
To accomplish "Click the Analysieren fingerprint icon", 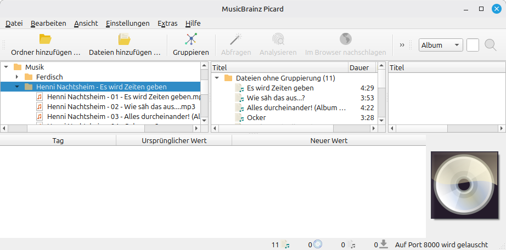I will pos(278,39).
